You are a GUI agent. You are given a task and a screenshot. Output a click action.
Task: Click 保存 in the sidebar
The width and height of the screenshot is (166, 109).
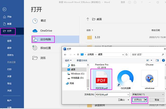point(9,48)
